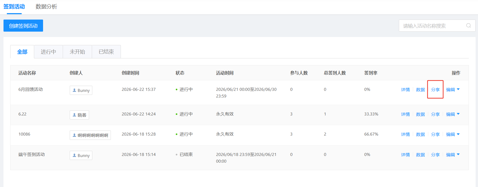Focus the 请输入活动名称搜索 search field

pos(437,26)
